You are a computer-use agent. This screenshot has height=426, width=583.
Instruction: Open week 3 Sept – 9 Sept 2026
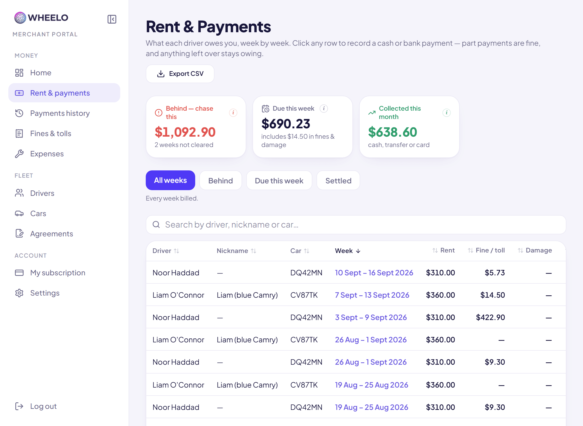point(371,317)
